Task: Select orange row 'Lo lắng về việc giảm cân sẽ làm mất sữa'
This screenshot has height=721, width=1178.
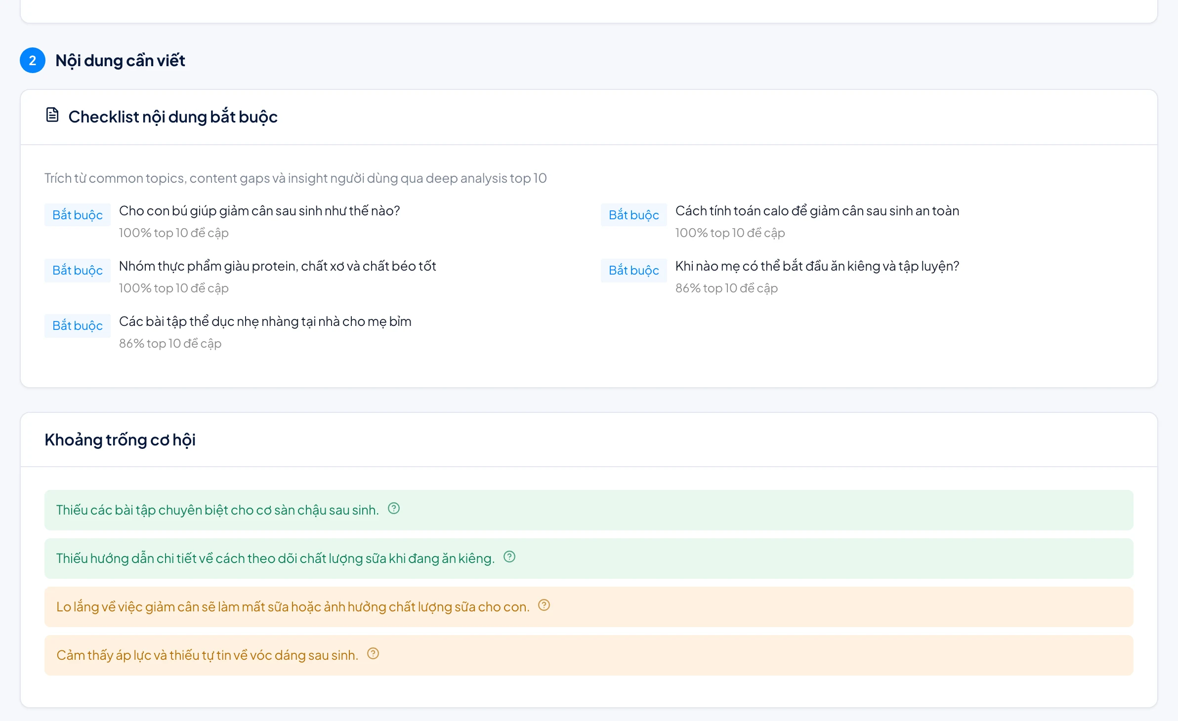Action: [589, 607]
